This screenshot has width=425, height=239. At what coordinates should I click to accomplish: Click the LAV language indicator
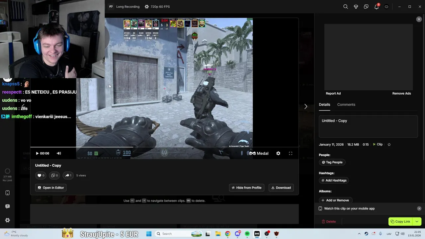[x=389, y=234]
